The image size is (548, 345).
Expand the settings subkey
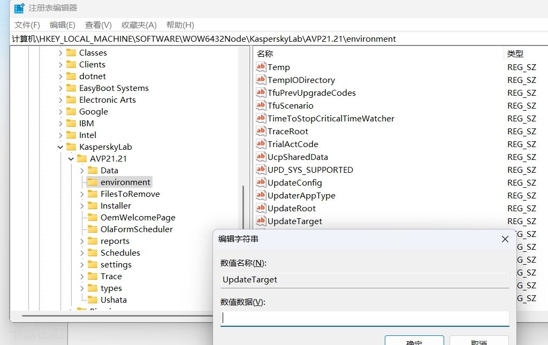(x=82, y=265)
